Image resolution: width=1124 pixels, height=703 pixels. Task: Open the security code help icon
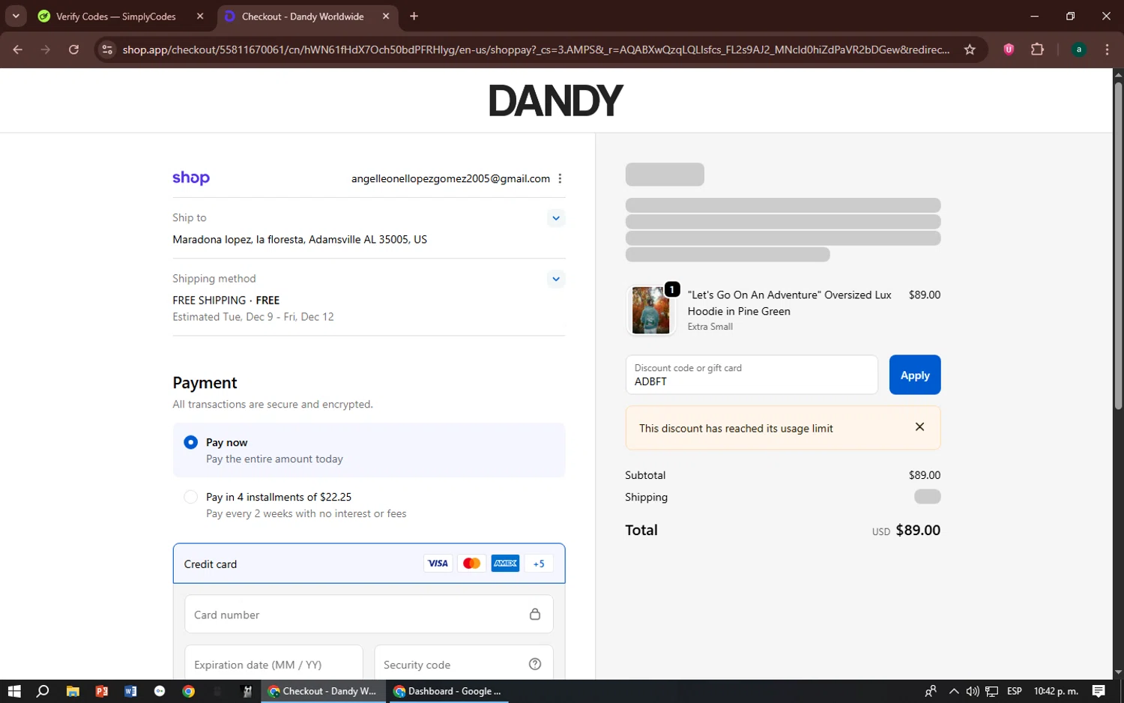(x=535, y=664)
